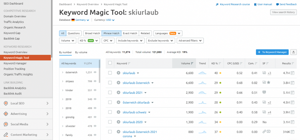The image size is (300, 140).
Task: Check the skiurlaub österreich row checkbox
Action: [x=110, y=83]
